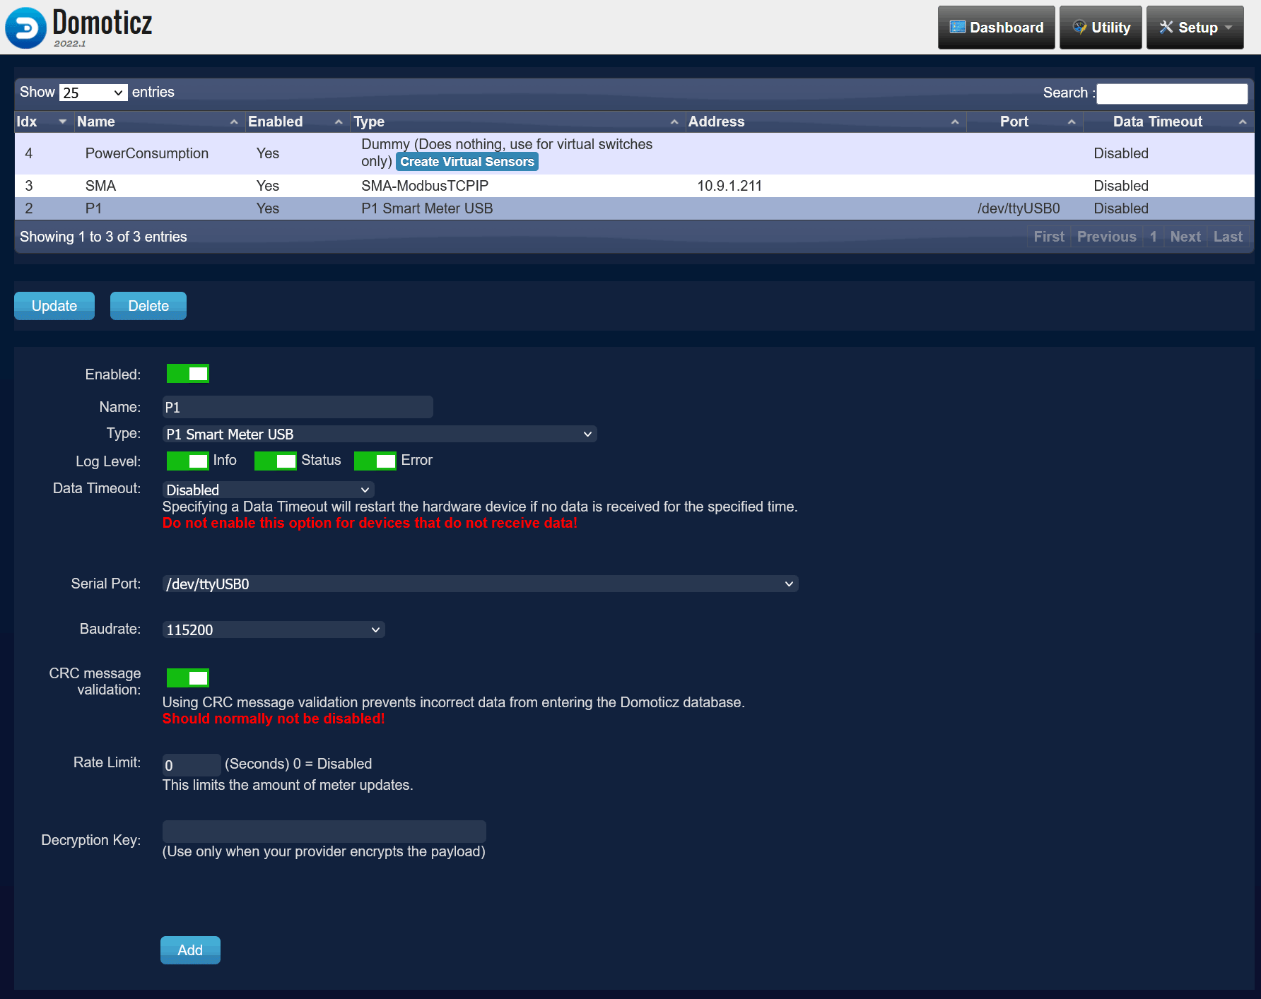1261x999 pixels.
Task: Toggle Error log level switch
Action: (x=375, y=461)
